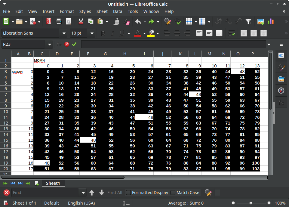289x207 pixels.
Task: Open the Tools menu
Action: pyautogui.click(x=133, y=11)
